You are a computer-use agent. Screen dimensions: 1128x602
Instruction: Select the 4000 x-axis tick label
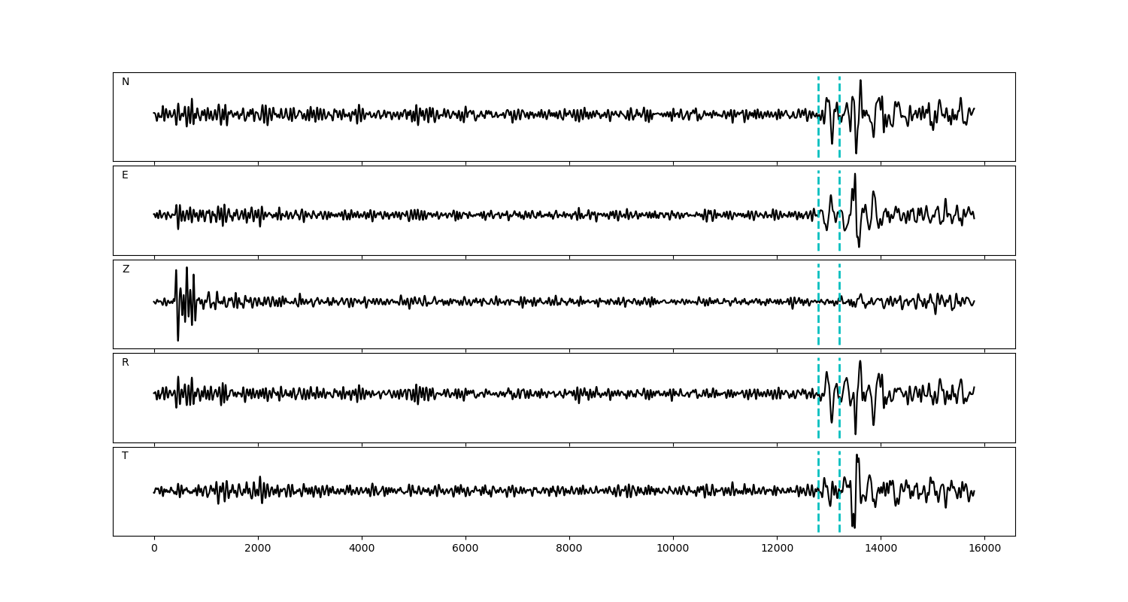(362, 549)
